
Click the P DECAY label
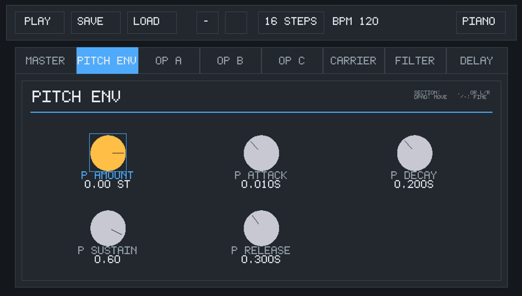click(414, 175)
